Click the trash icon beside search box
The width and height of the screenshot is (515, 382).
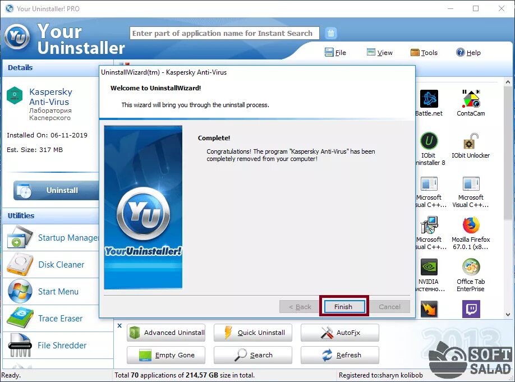tap(331, 33)
